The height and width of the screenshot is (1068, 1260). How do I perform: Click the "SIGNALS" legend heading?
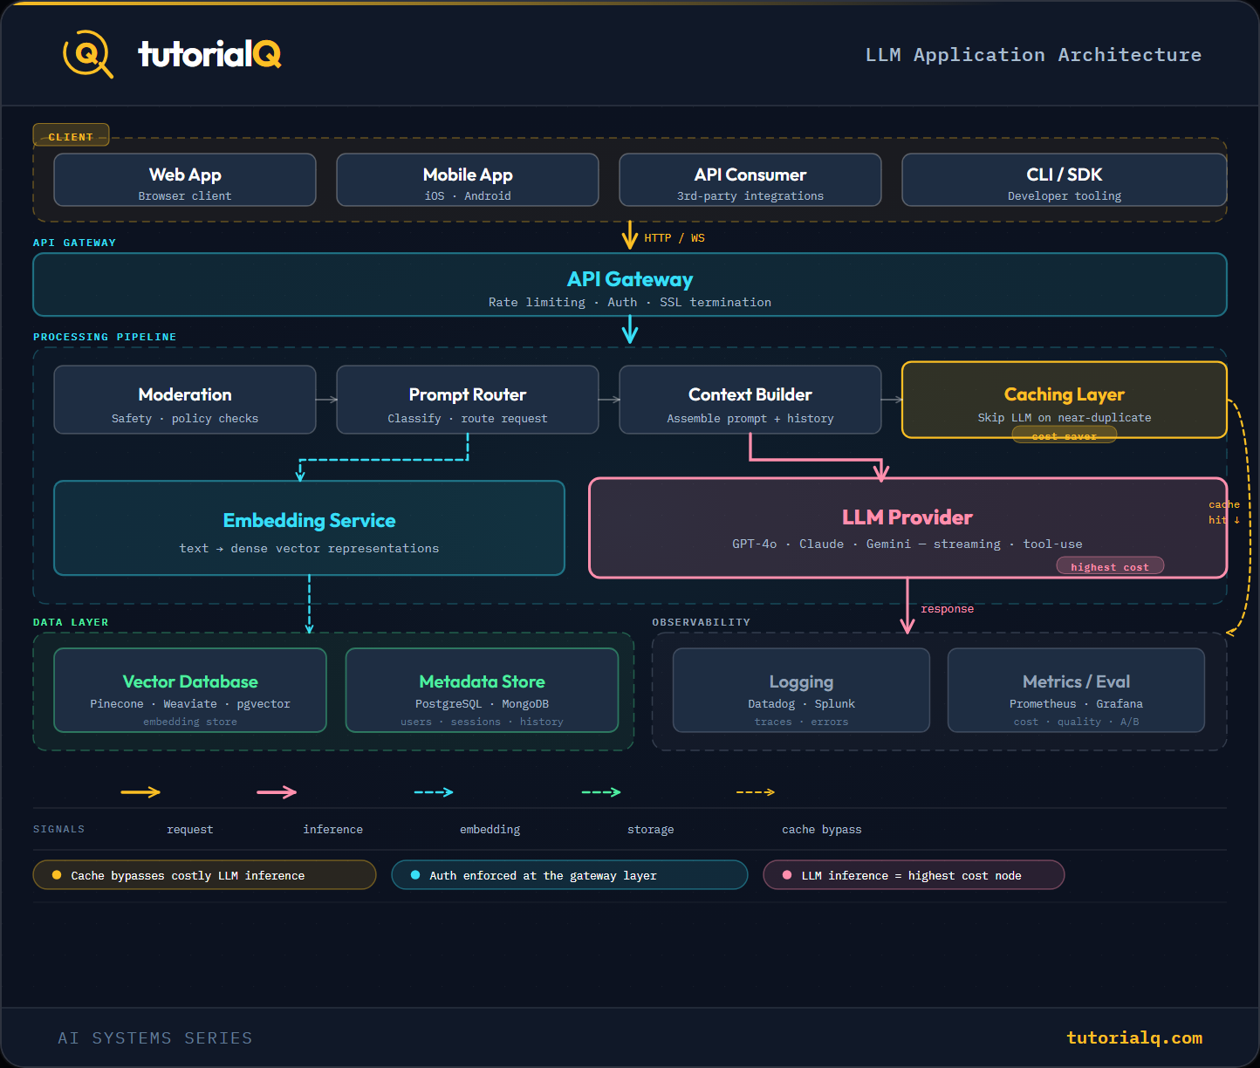click(x=58, y=829)
